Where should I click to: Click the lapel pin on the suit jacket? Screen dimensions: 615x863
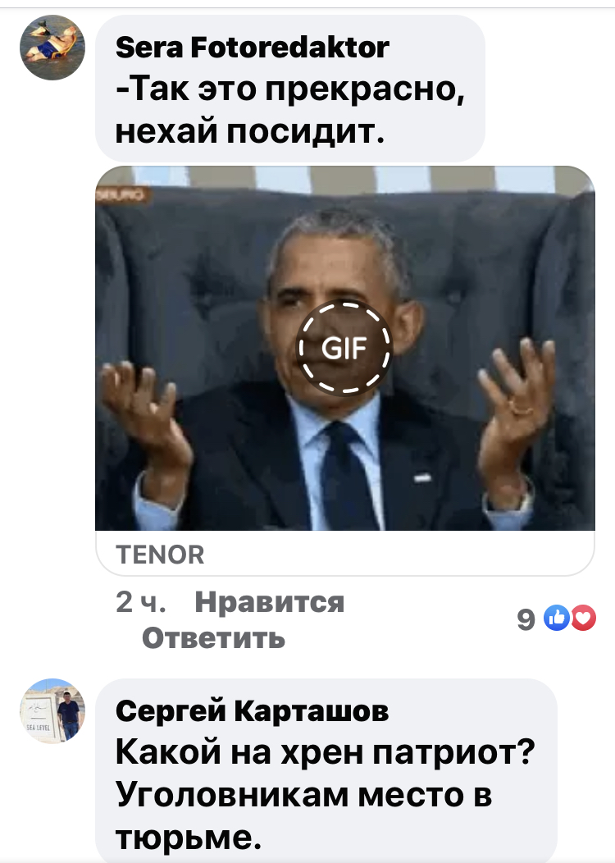pos(422,477)
